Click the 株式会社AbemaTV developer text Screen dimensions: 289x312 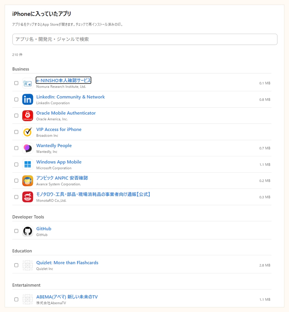[x=51, y=303]
